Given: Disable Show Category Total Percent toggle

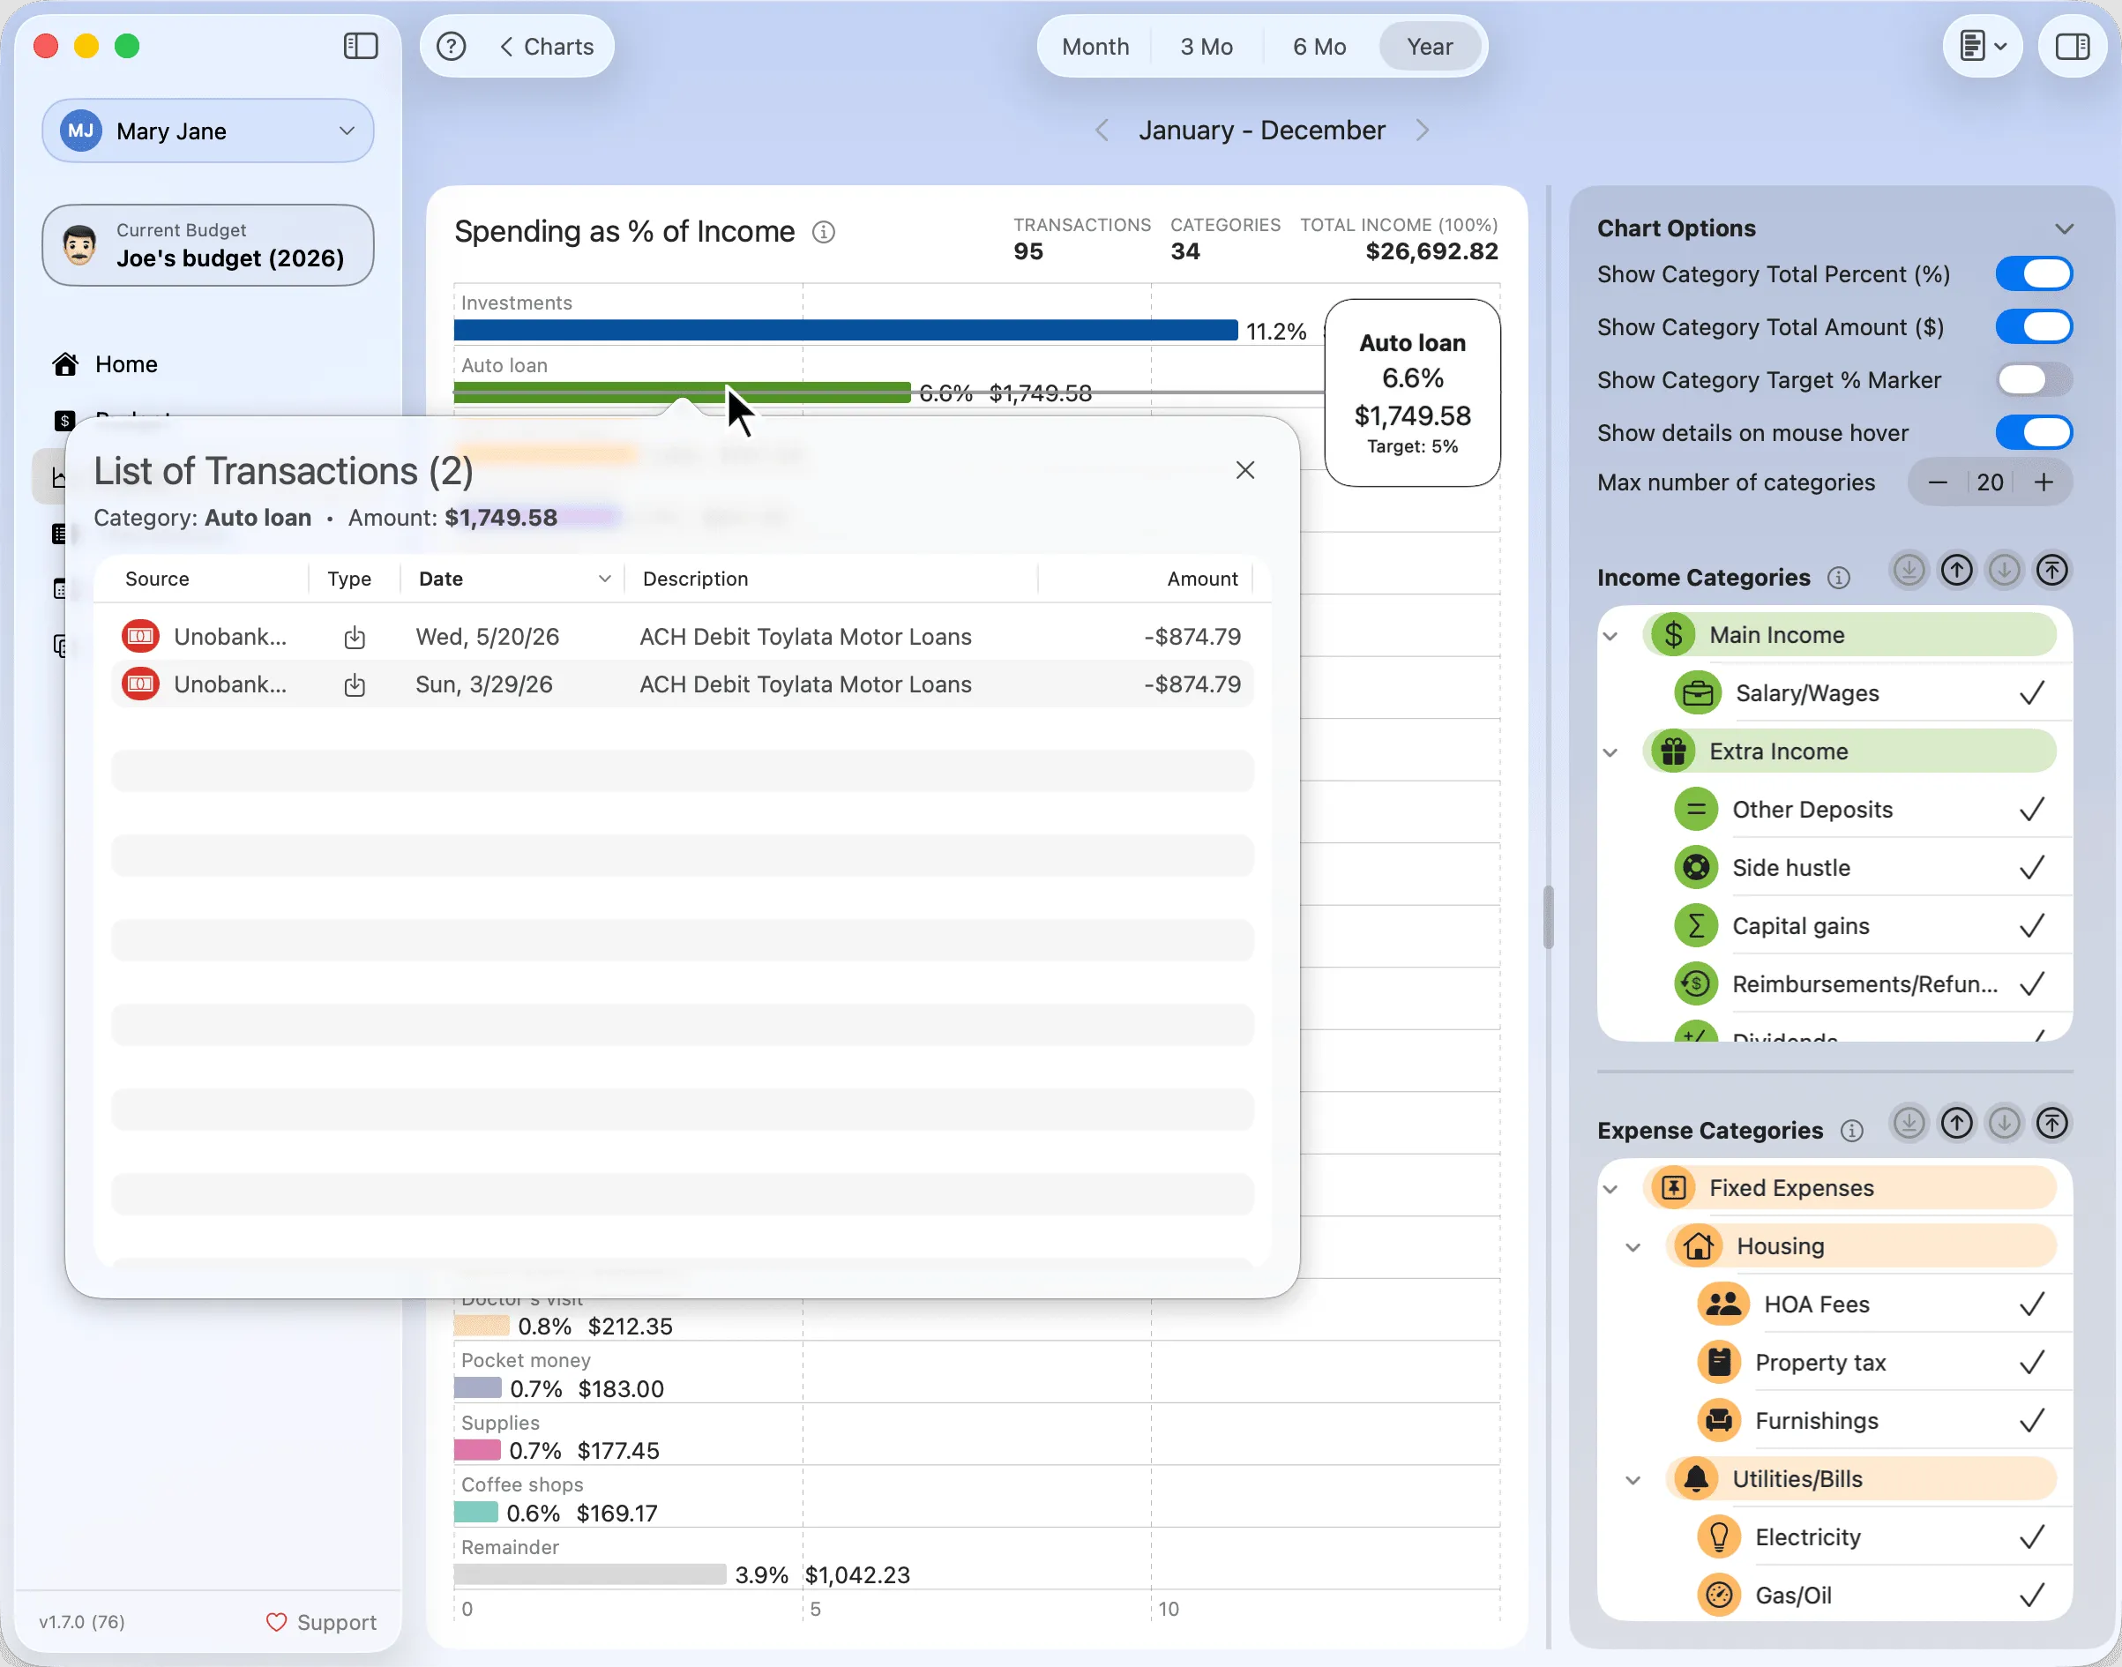Looking at the screenshot, I should click(x=2034, y=274).
